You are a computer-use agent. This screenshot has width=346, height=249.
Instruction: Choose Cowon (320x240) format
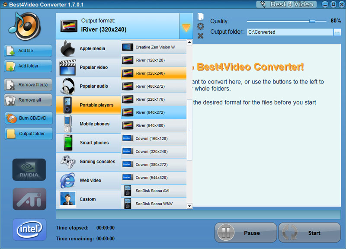154,151
